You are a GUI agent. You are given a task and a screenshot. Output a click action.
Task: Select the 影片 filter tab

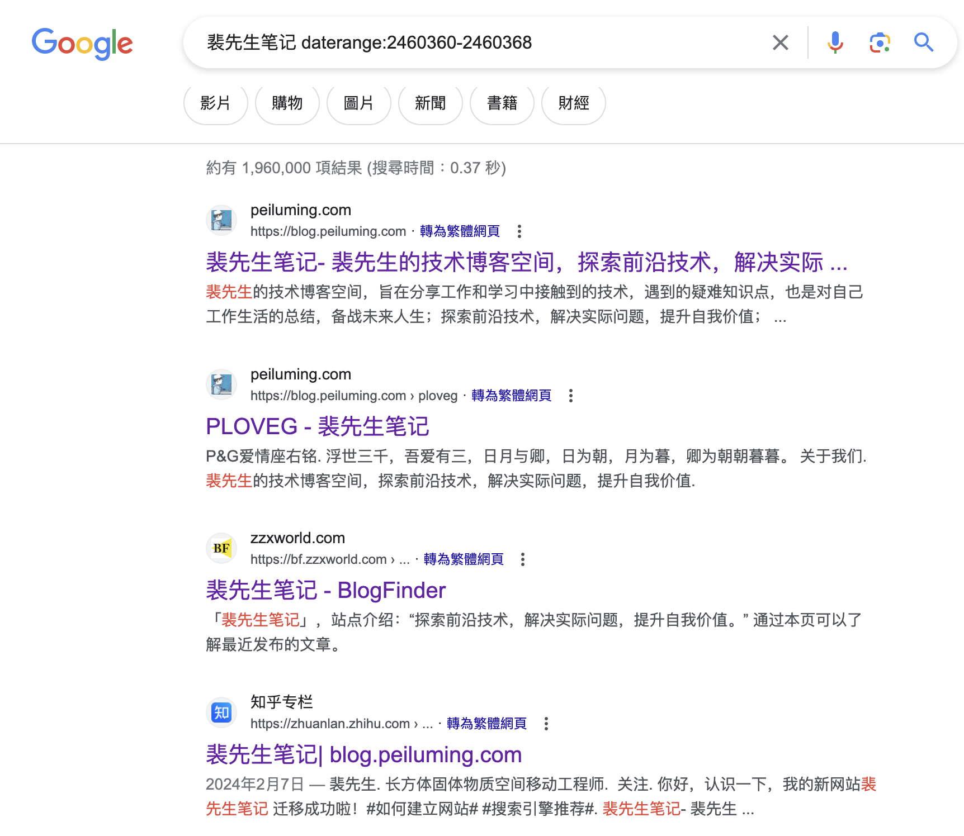pos(215,103)
